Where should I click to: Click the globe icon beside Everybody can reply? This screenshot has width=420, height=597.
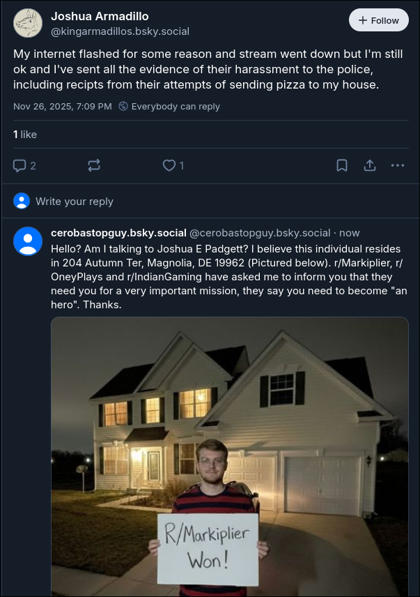pos(123,107)
